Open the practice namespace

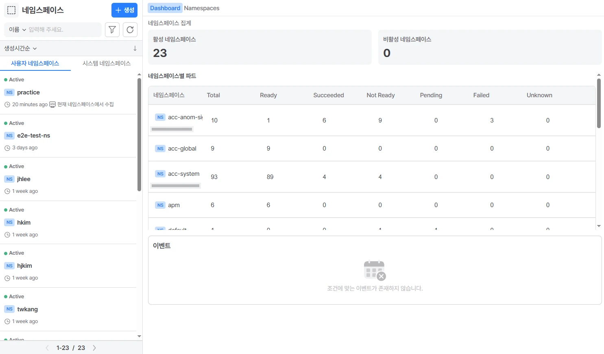(28, 92)
